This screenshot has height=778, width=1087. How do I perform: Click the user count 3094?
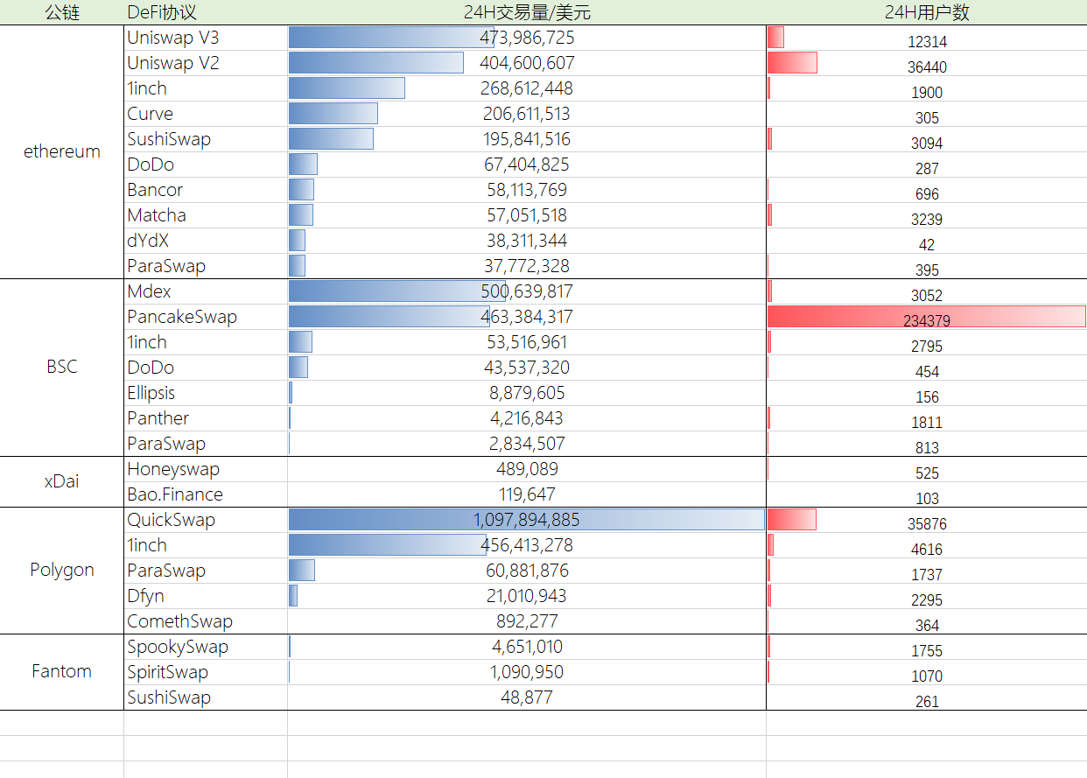pyautogui.click(x=927, y=143)
